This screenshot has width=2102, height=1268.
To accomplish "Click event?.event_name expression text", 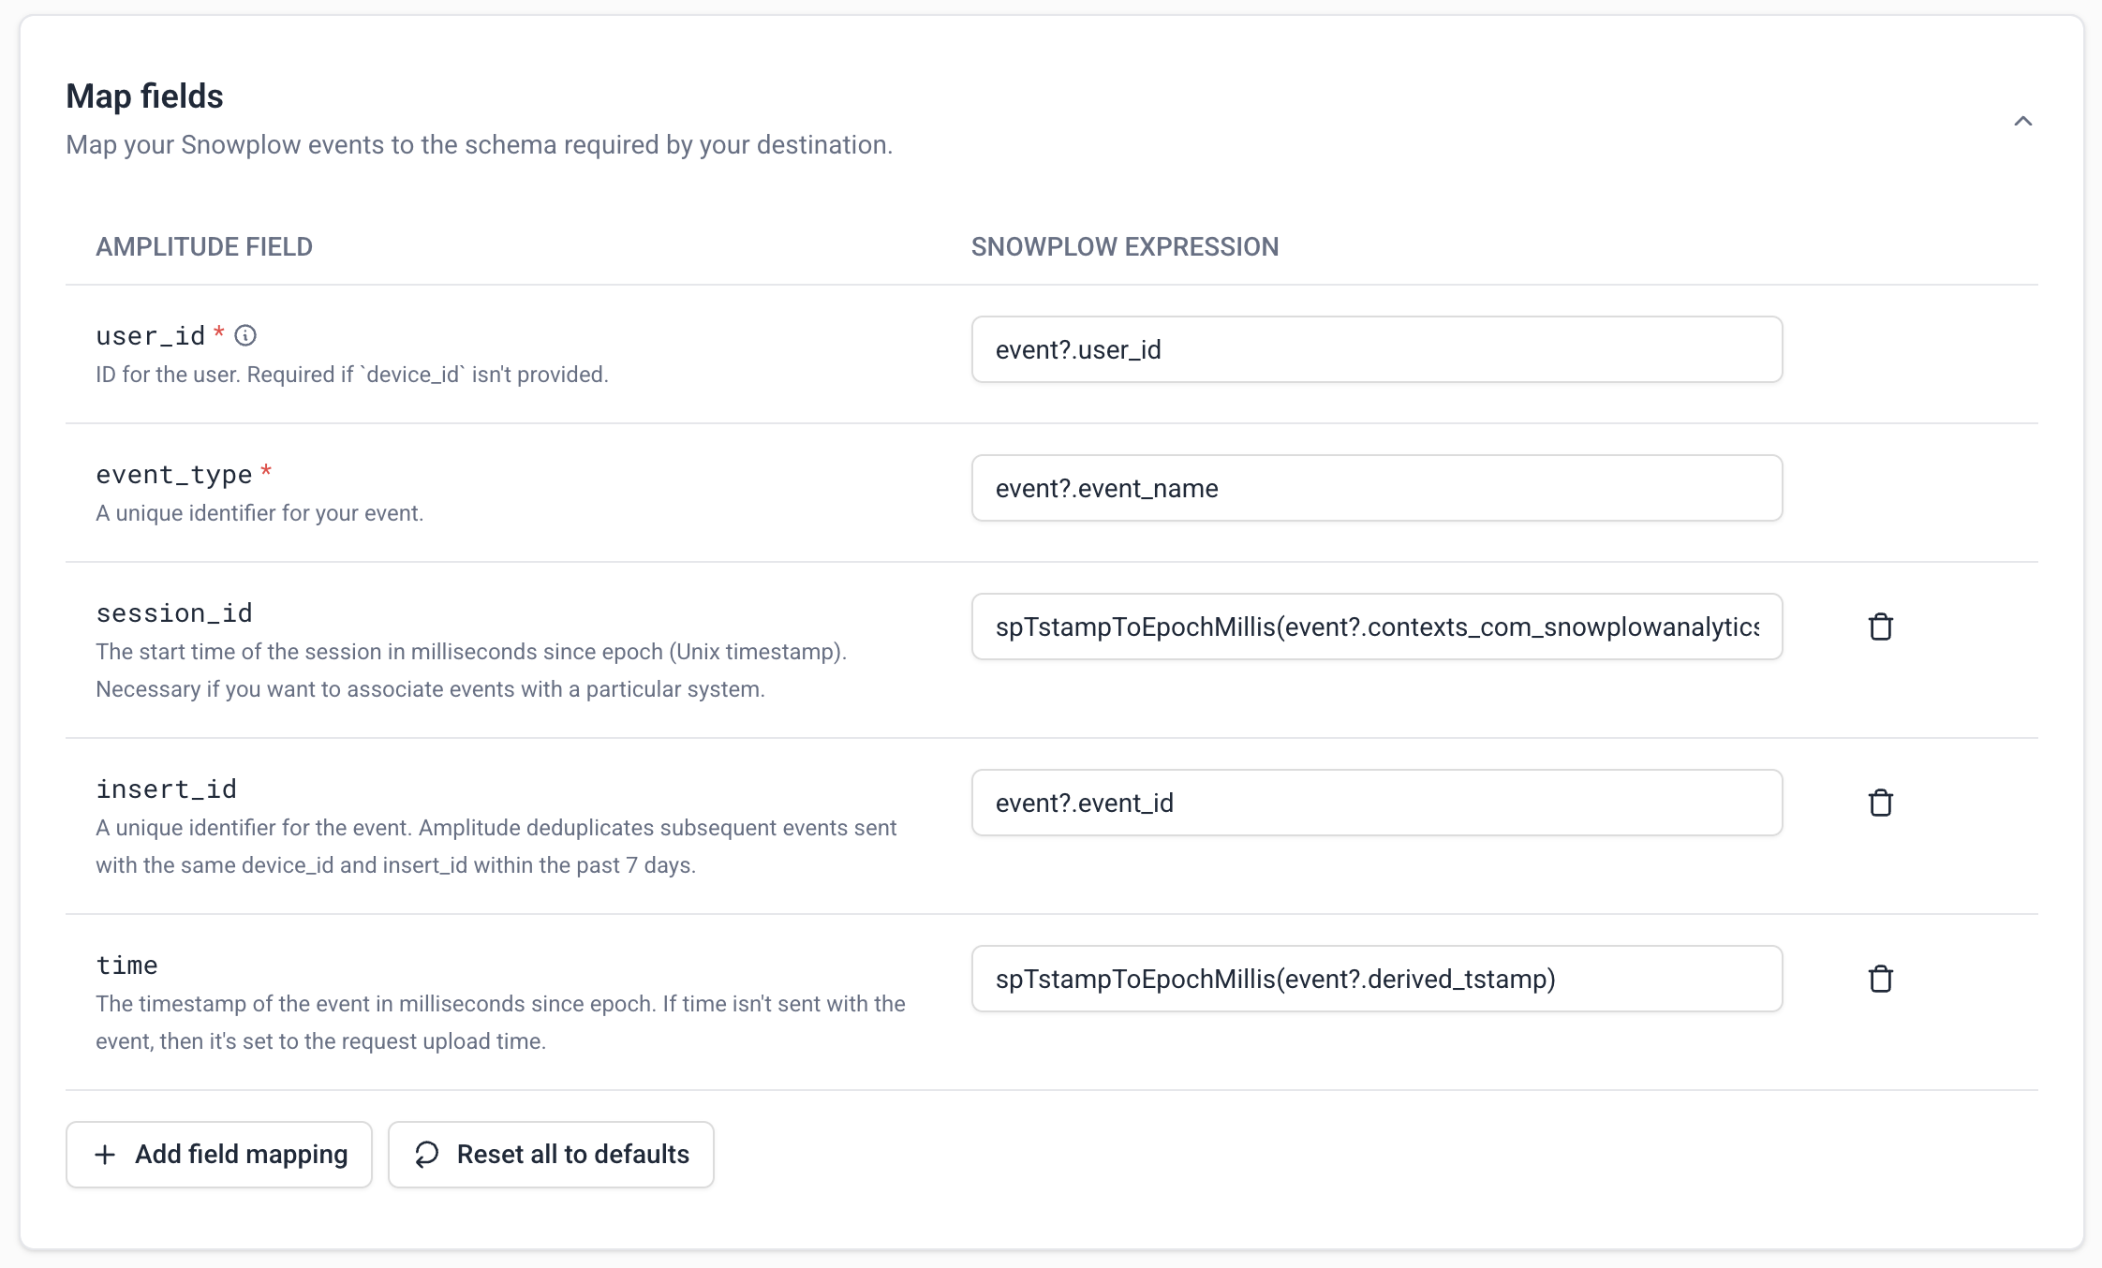I will pyautogui.click(x=1106, y=488).
